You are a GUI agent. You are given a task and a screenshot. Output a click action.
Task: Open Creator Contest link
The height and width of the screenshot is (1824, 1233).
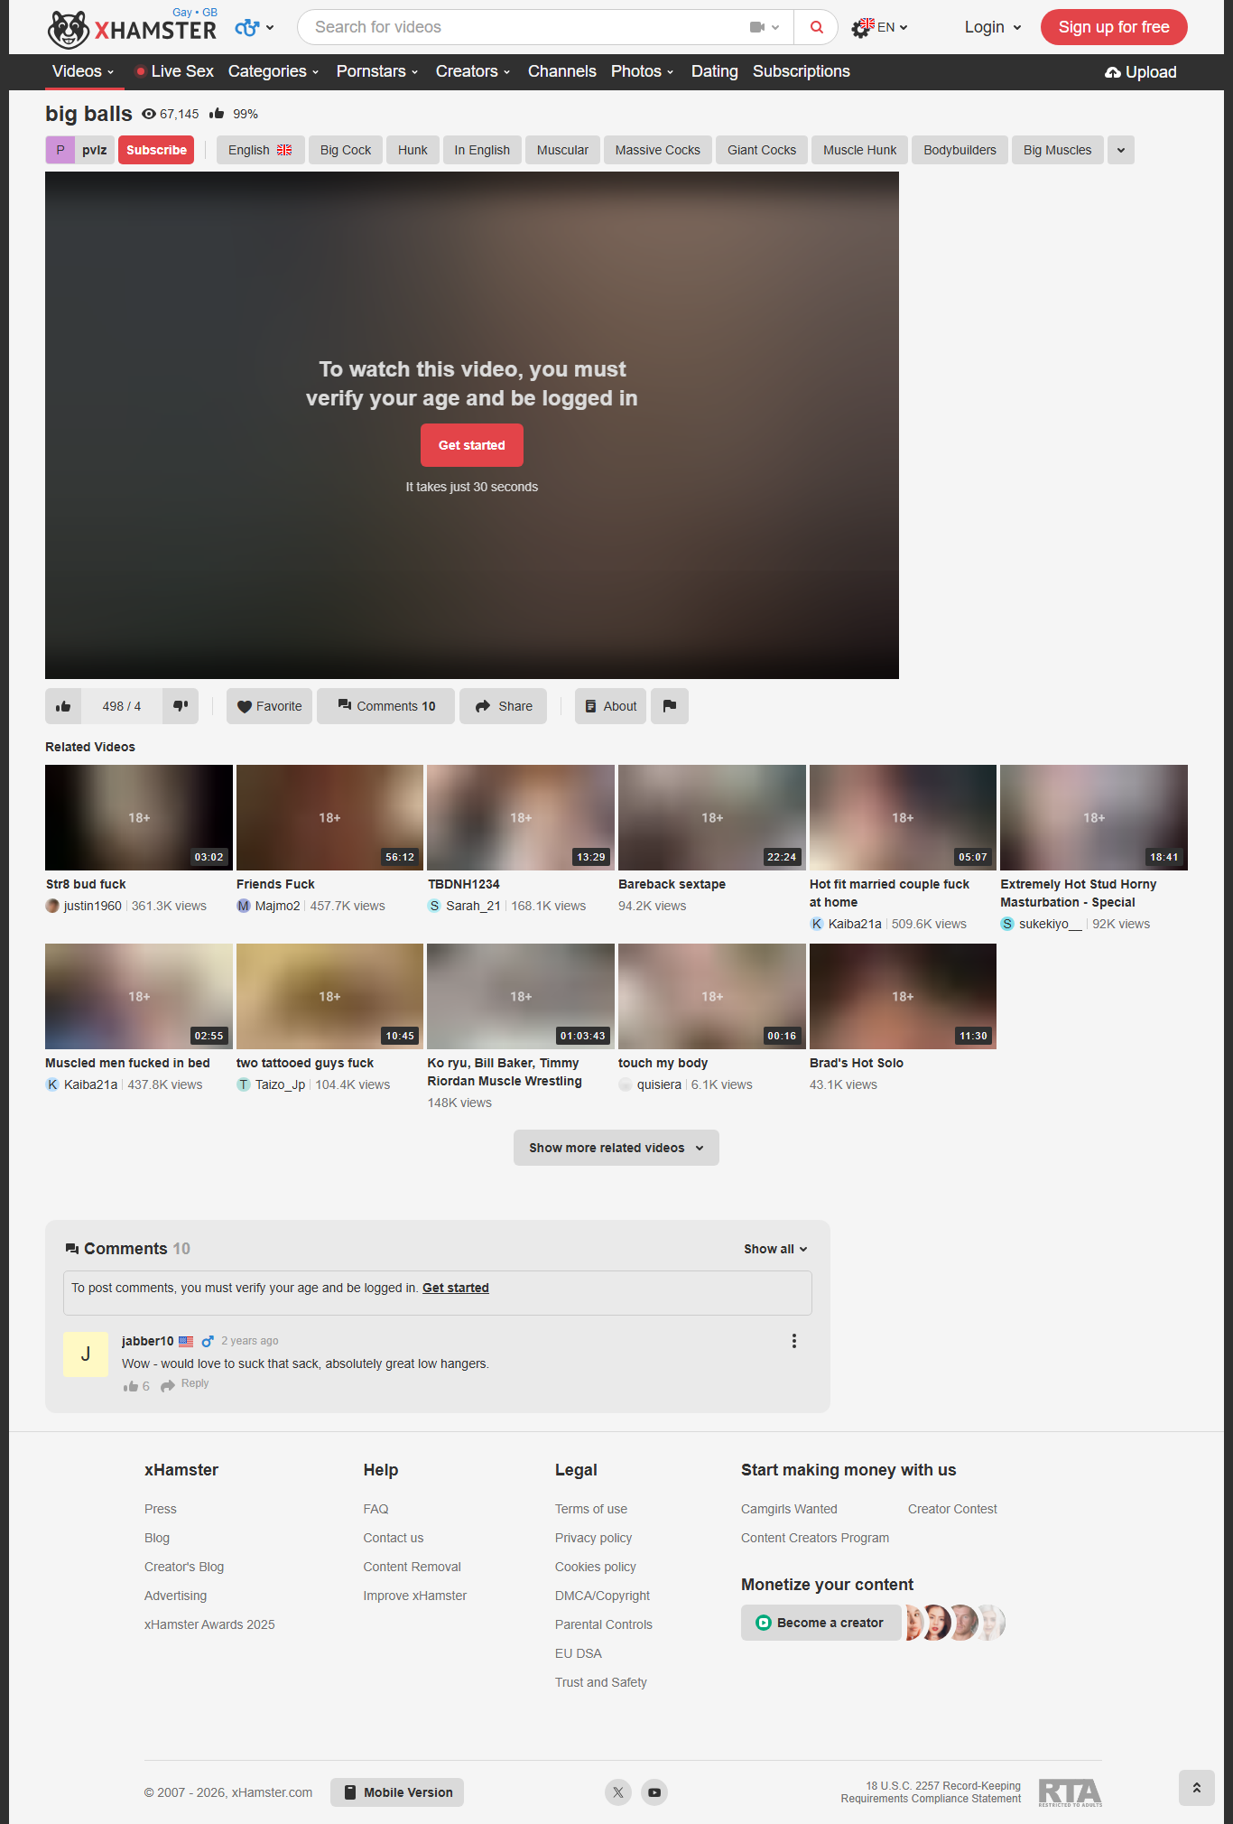tap(952, 1509)
